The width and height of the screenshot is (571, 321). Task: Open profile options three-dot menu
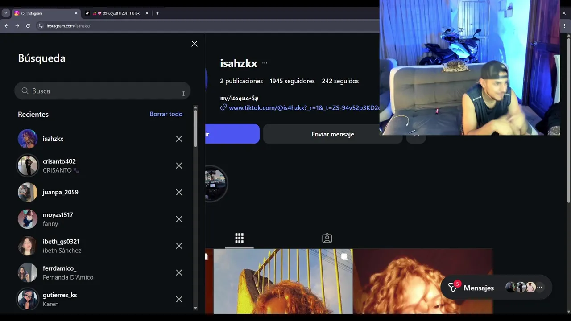pyautogui.click(x=265, y=63)
